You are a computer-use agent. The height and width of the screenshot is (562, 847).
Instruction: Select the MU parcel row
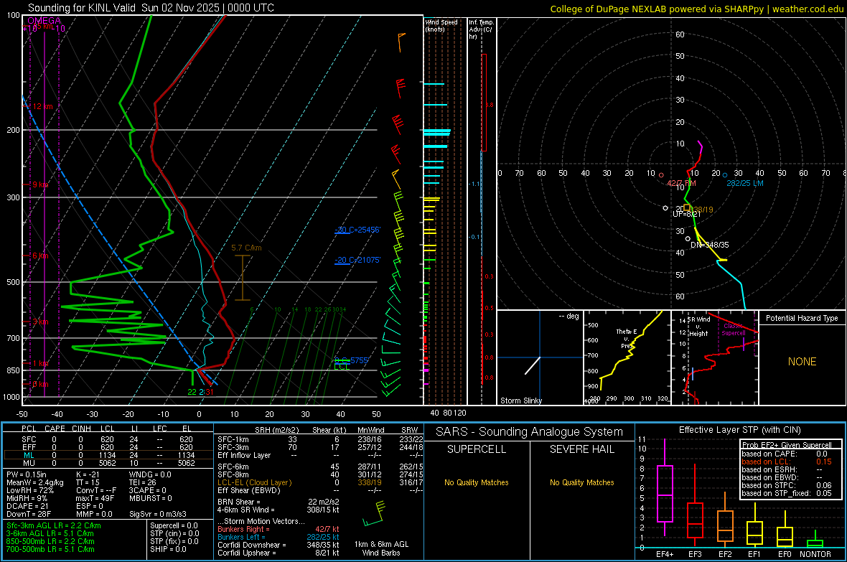(x=108, y=462)
